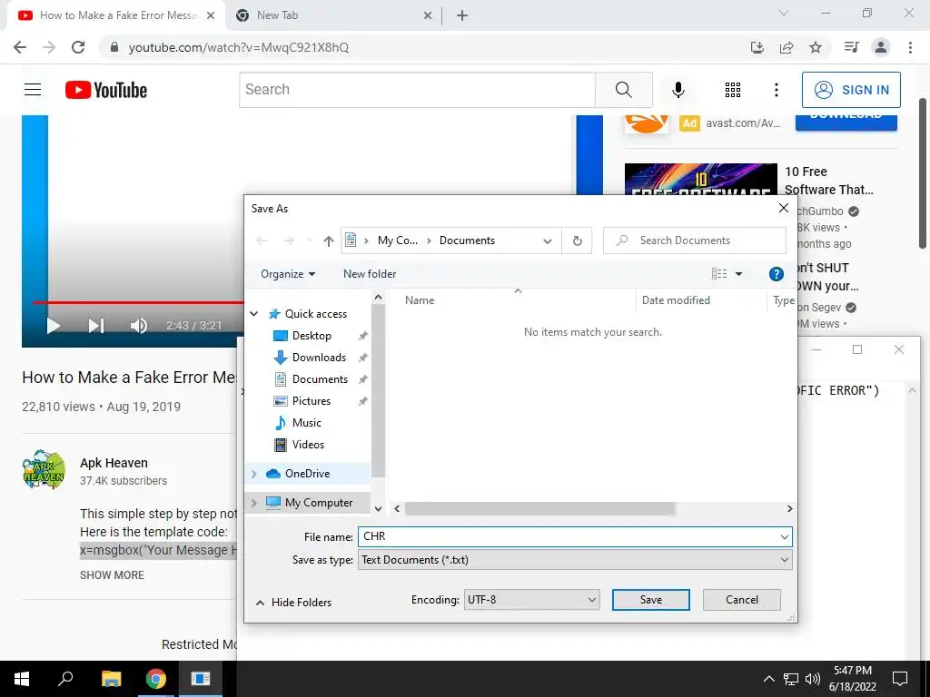Click the Save button
The image size is (930, 697).
pos(650,600)
